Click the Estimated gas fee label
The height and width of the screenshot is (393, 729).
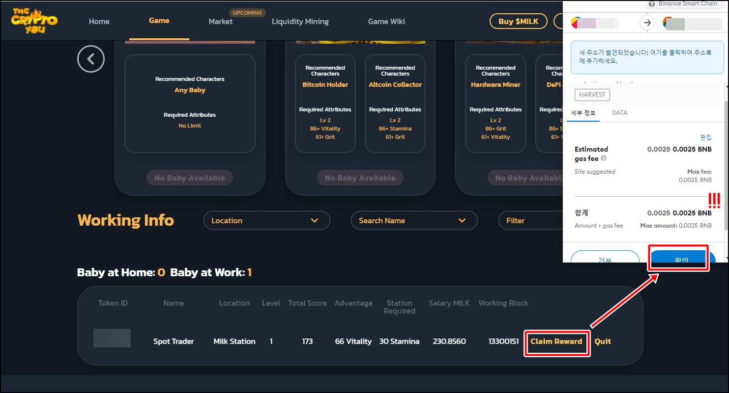pyautogui.click(x=591, y=154)
